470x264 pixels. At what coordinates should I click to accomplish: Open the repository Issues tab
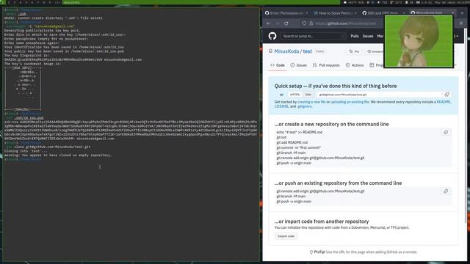299,65
